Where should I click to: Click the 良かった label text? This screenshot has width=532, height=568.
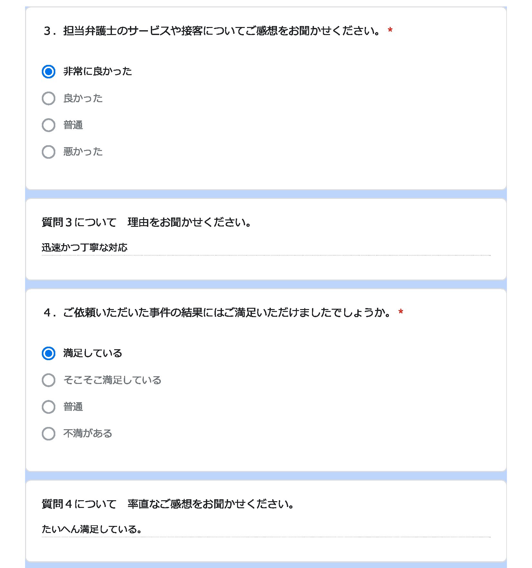[83, 98]
